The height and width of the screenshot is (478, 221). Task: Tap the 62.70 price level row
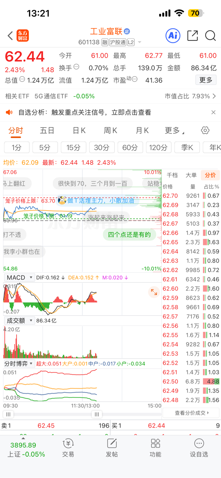(191, 196)
